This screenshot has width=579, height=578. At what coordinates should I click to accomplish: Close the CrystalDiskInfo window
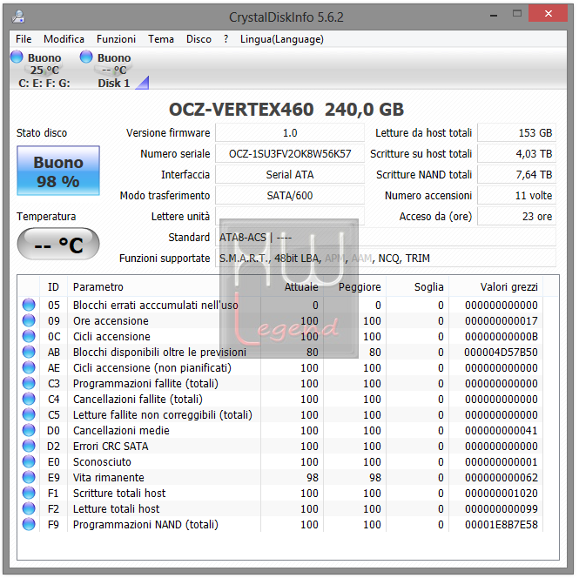pyautogui.click(x=548, y=14)
